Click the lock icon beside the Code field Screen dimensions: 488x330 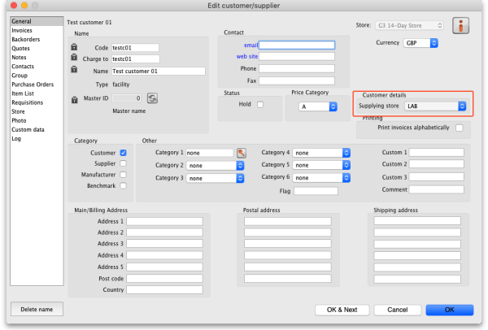click(76, 48)
